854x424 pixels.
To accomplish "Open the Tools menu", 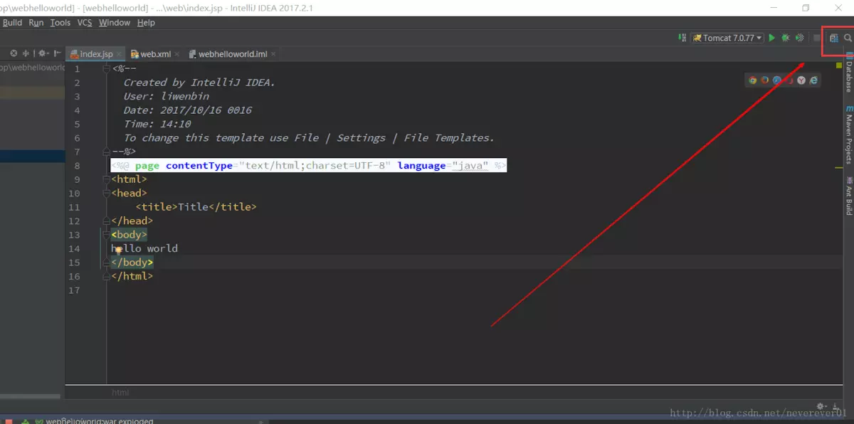I will click(x=60, y=23).
